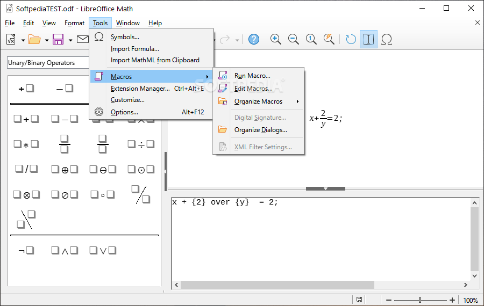The width and height of the screenshot is (484, 306).
Task: Click the Open folder toolbar icon
Action: click(34, 39)
